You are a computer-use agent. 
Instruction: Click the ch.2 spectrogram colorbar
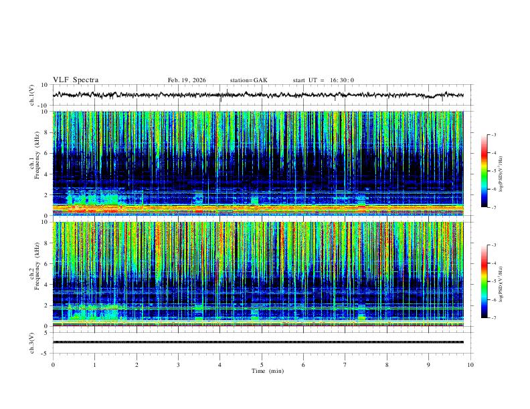tap(484, 281)
